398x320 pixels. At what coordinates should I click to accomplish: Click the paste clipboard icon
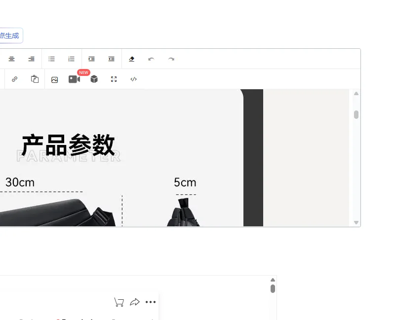click(x=35, y=79)
